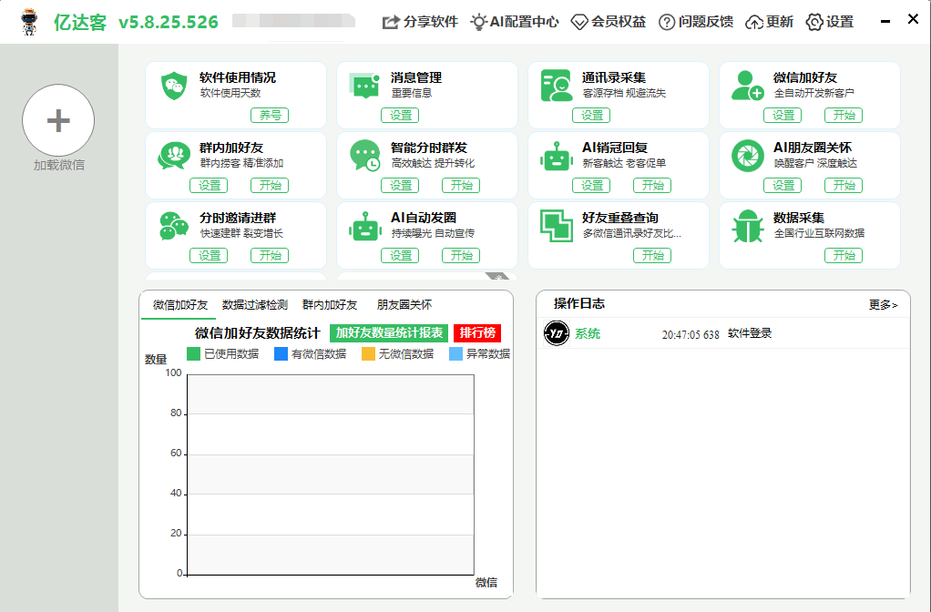Click the 系统 log entry avatar
The image size is (931, 612).
(557, 333)
